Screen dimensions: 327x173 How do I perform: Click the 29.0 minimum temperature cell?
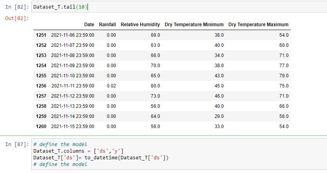tap(219, 116)
